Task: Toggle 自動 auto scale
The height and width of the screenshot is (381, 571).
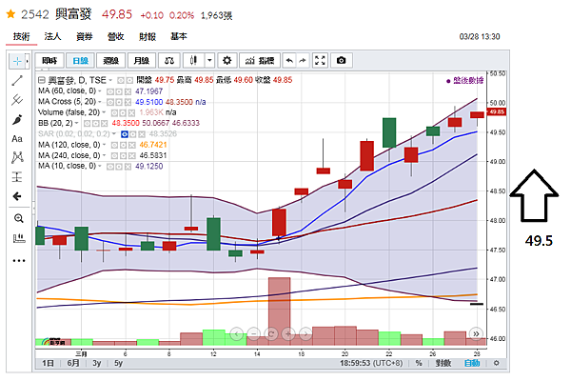Action: 472,363
